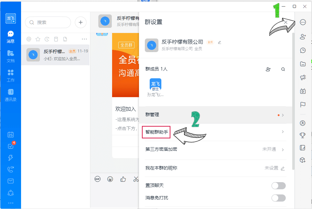Click the user avatar 龙飞 at top-left
This screenshot has height=209, width=312.
[11, 18]
